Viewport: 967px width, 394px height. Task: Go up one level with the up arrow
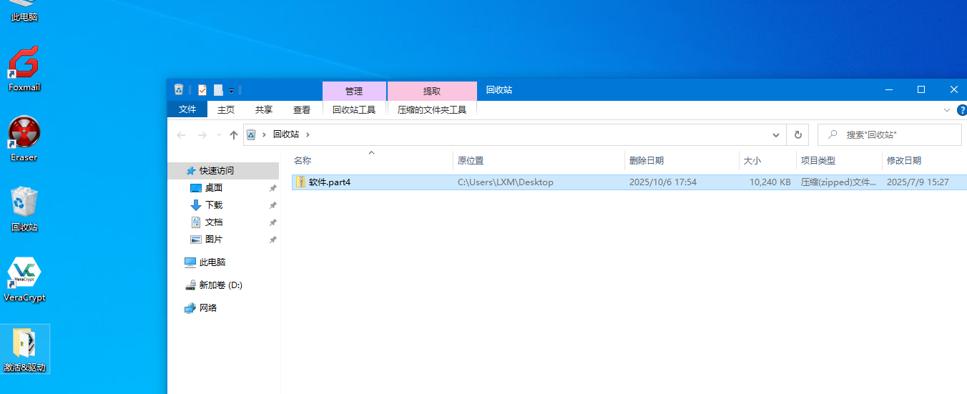pos(233,134)
